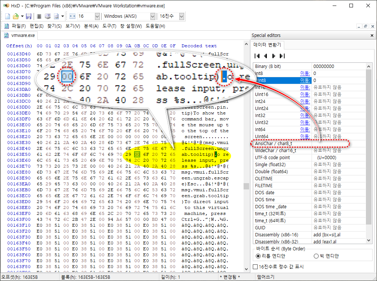Open the bytes per row dropdown showing 16
This screenshot has height=281, width=377.
coord(97,16)
